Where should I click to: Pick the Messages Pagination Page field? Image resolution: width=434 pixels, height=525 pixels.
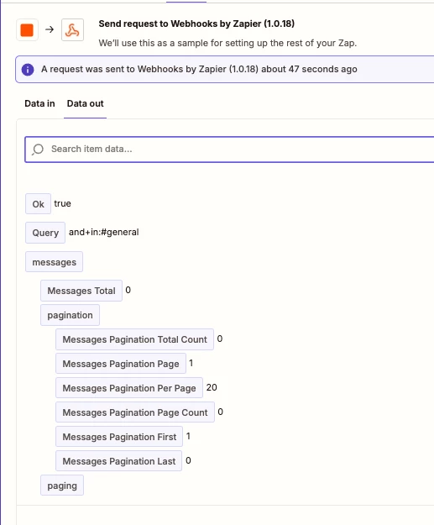point(121,364)
